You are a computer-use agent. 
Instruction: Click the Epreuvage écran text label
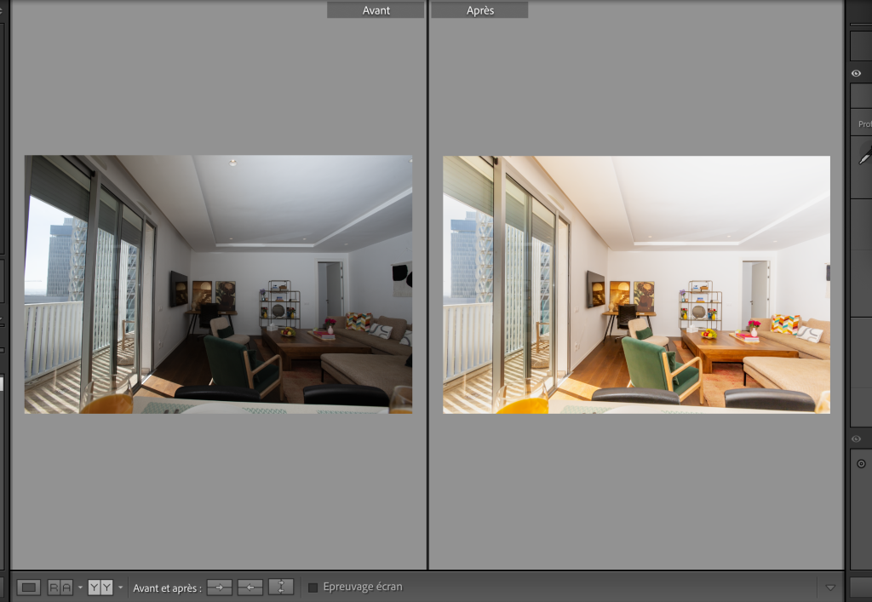362,588
